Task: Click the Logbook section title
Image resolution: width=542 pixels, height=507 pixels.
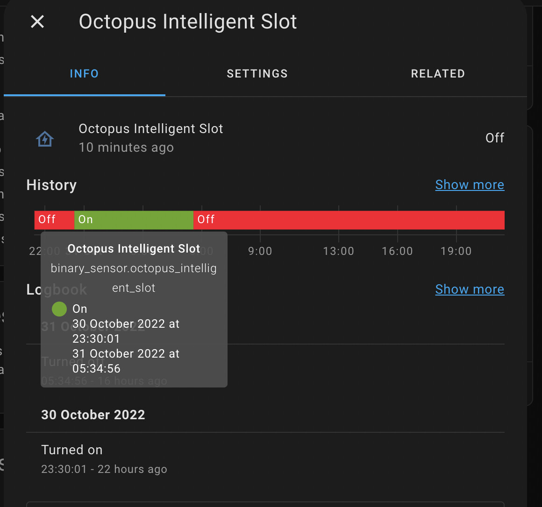Action: pyautogui.click(x=57, y=289)
